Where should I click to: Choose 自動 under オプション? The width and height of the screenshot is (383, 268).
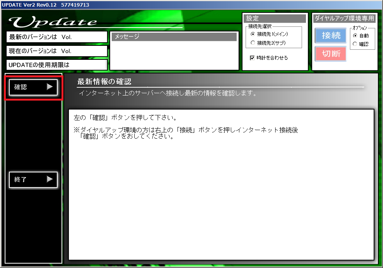click(355, 35)
